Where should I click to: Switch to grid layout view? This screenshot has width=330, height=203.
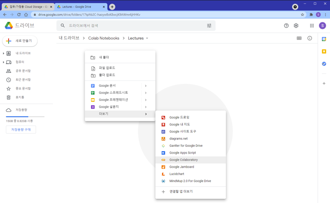click(299, 38)
